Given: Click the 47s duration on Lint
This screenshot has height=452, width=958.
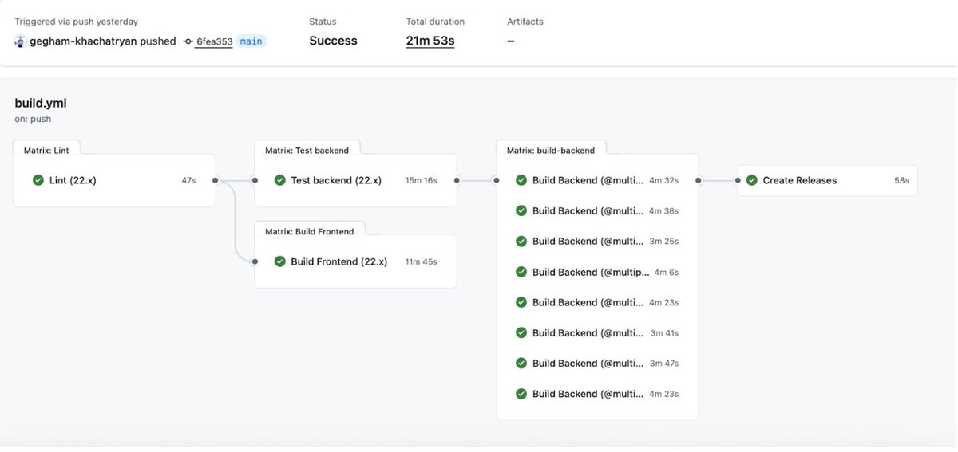Looking at the screenshot, I should (x=188, y=181).
